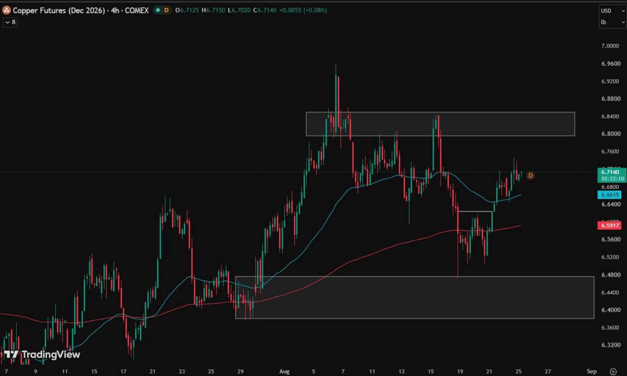Screen dimensions: 627x376
Task: Click the Sep label on time axis
Action: [x=591, y=371]
